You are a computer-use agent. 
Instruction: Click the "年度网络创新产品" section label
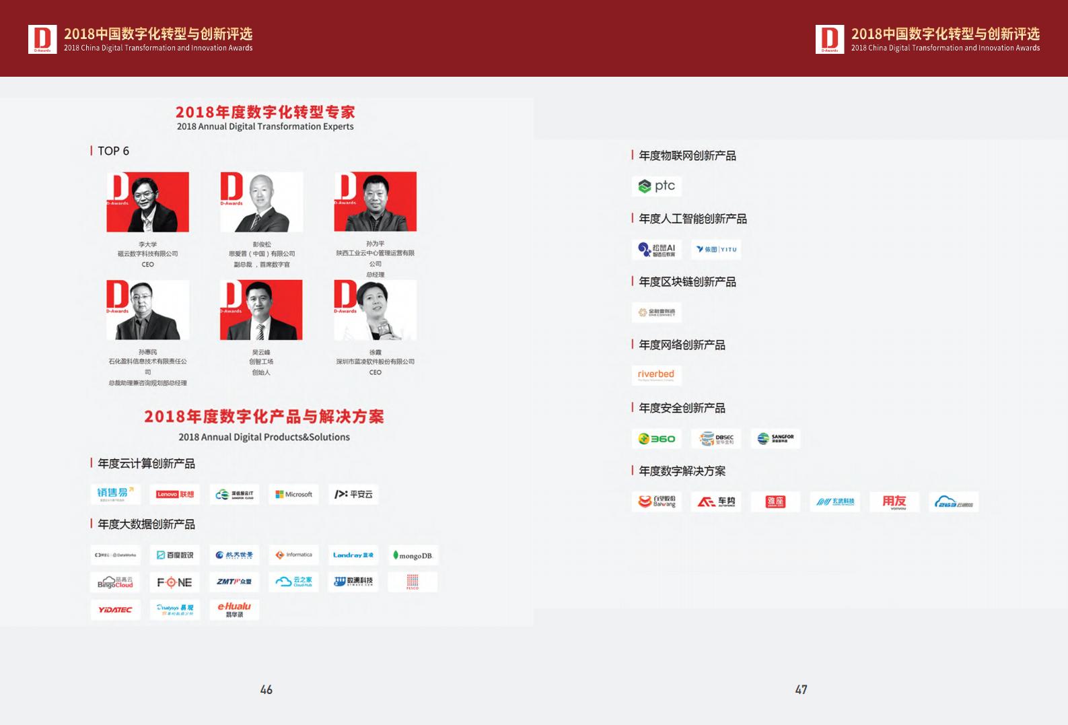pyautogui.click(x=682, y=345)
